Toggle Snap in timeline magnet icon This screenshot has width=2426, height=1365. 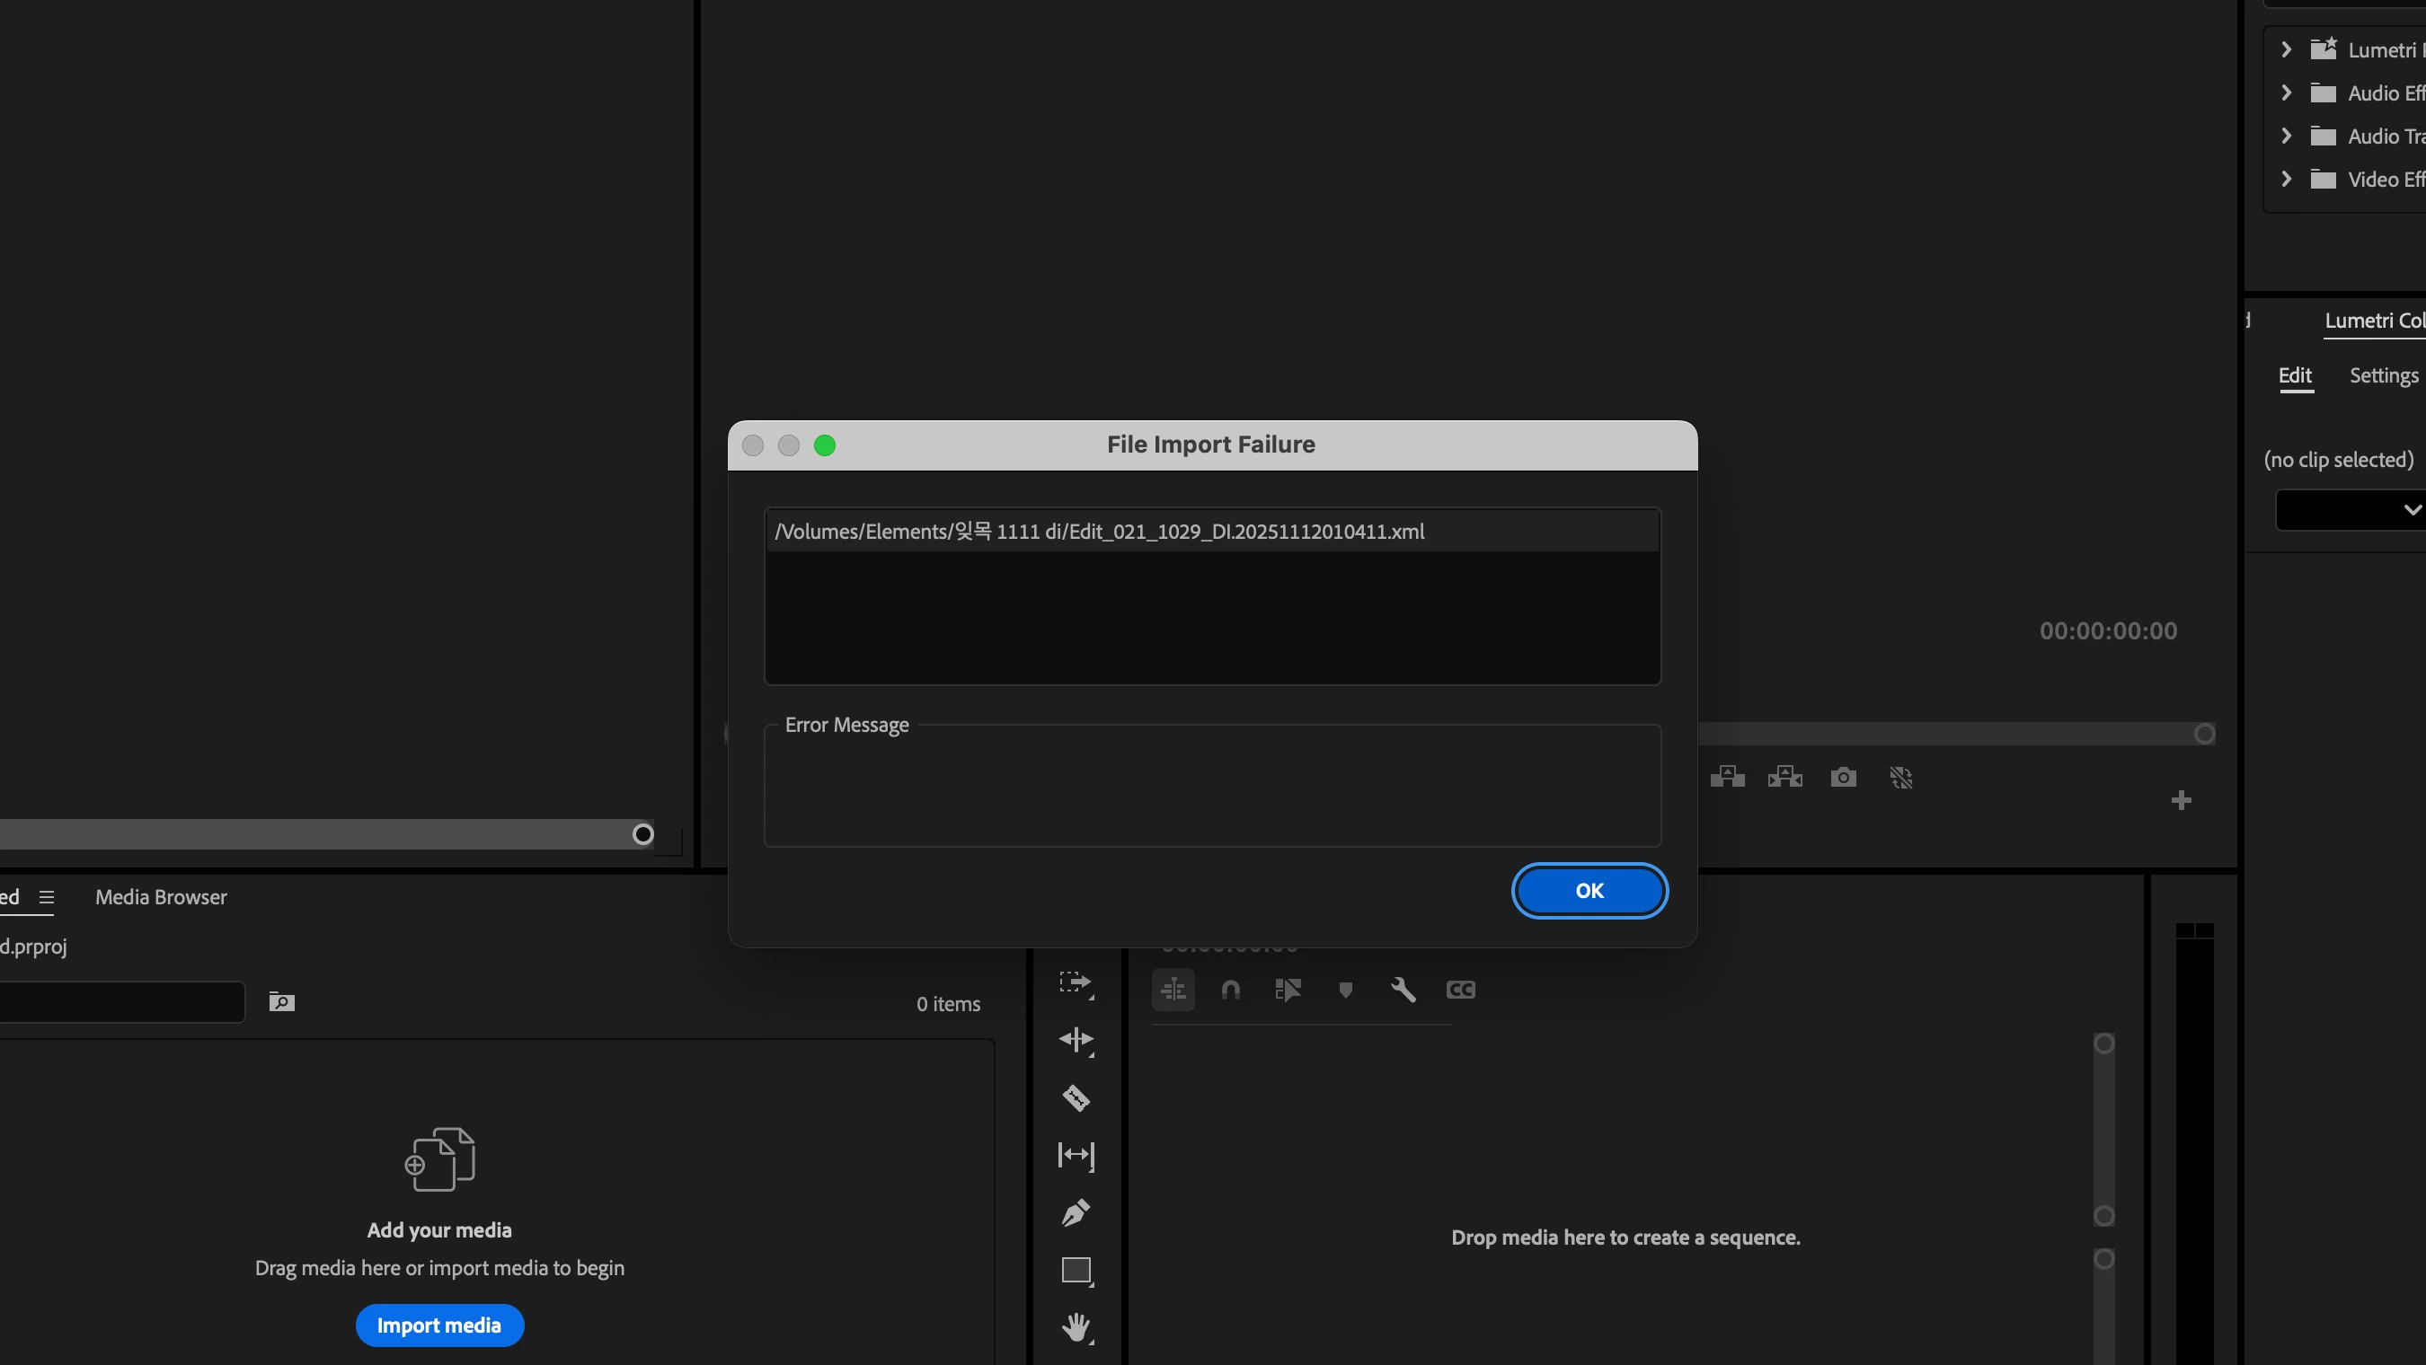pyautogui.click(x=1231, y=990)
